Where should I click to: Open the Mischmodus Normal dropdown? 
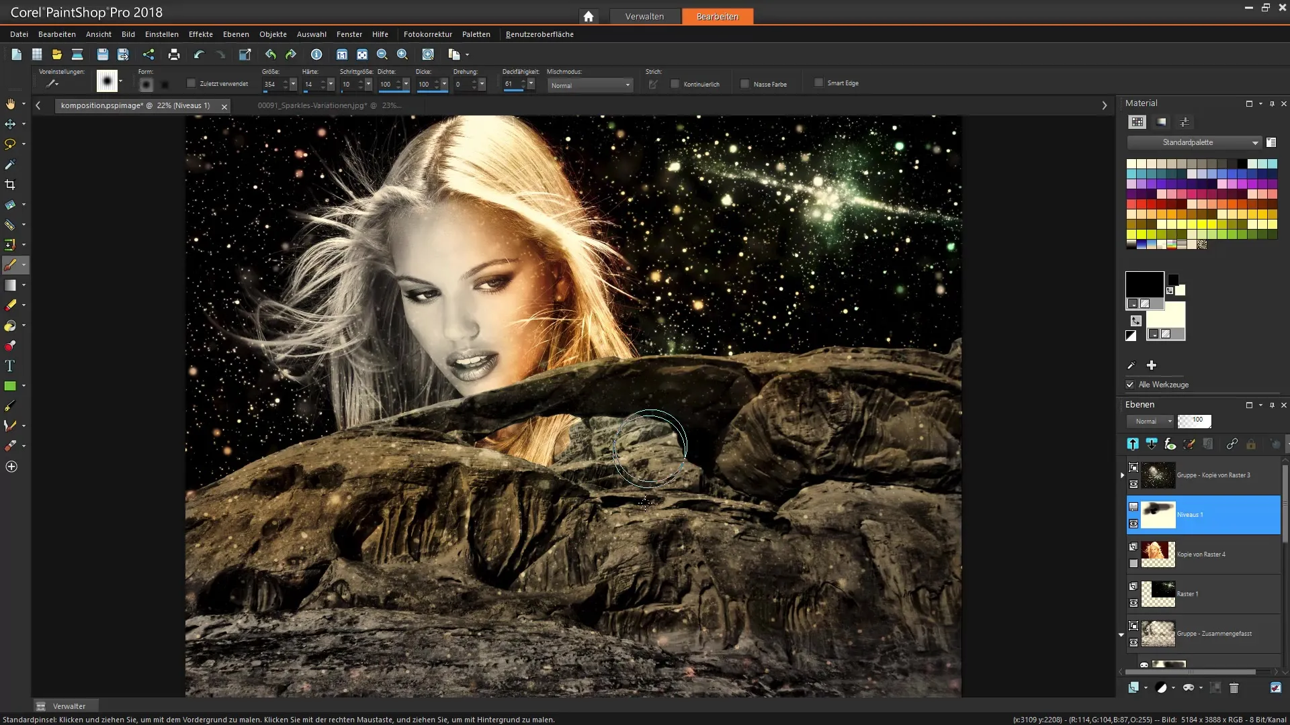(590, 85)
